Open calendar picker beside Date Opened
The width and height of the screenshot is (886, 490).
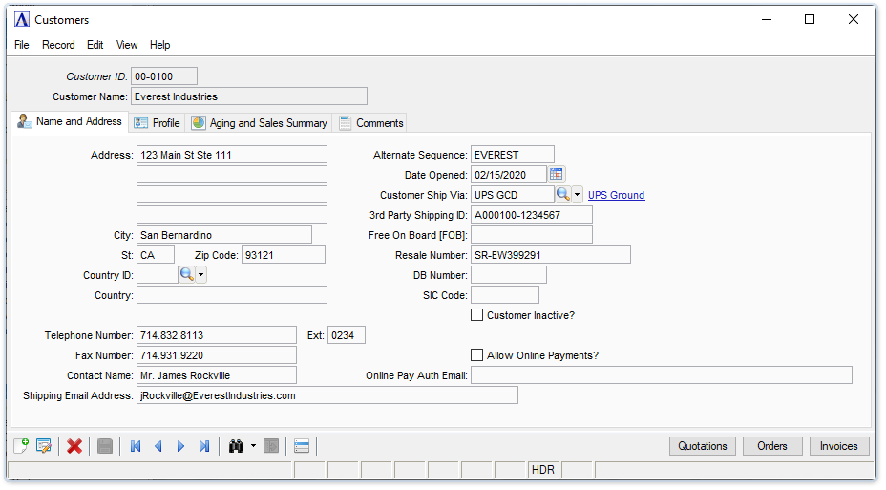click(557, 174)
